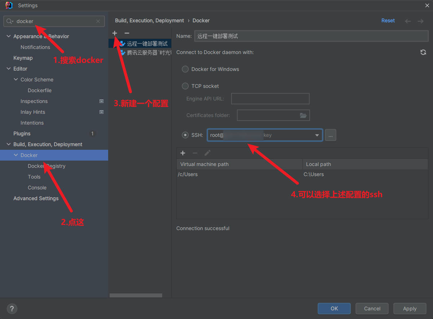The width and height of the screenshot is (433, 319).
Task: Click the Certificates folder browse icon
Action: (303, 115)
